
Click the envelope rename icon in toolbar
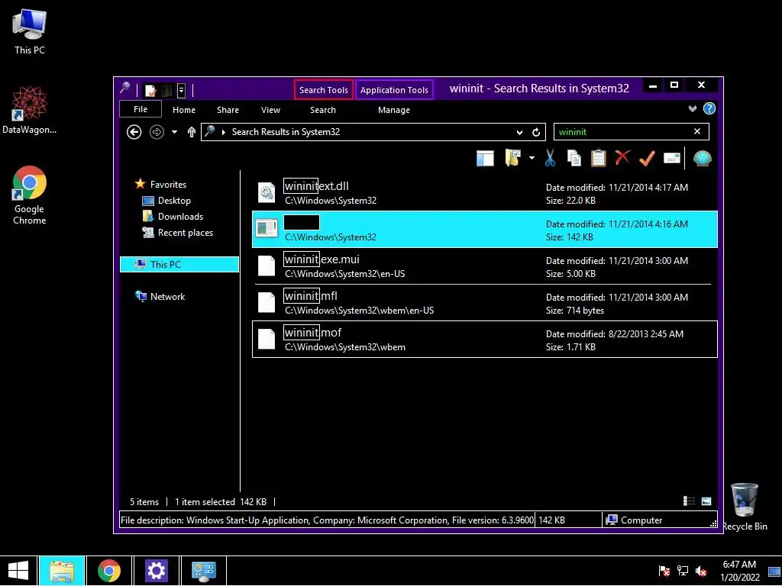(x=672, y=158)
